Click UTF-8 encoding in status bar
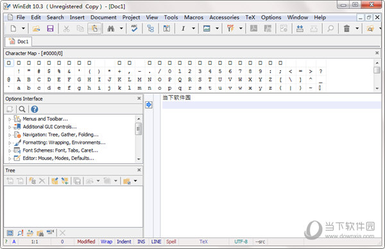This screenshot has width=385, height=249. click(241, 242)
